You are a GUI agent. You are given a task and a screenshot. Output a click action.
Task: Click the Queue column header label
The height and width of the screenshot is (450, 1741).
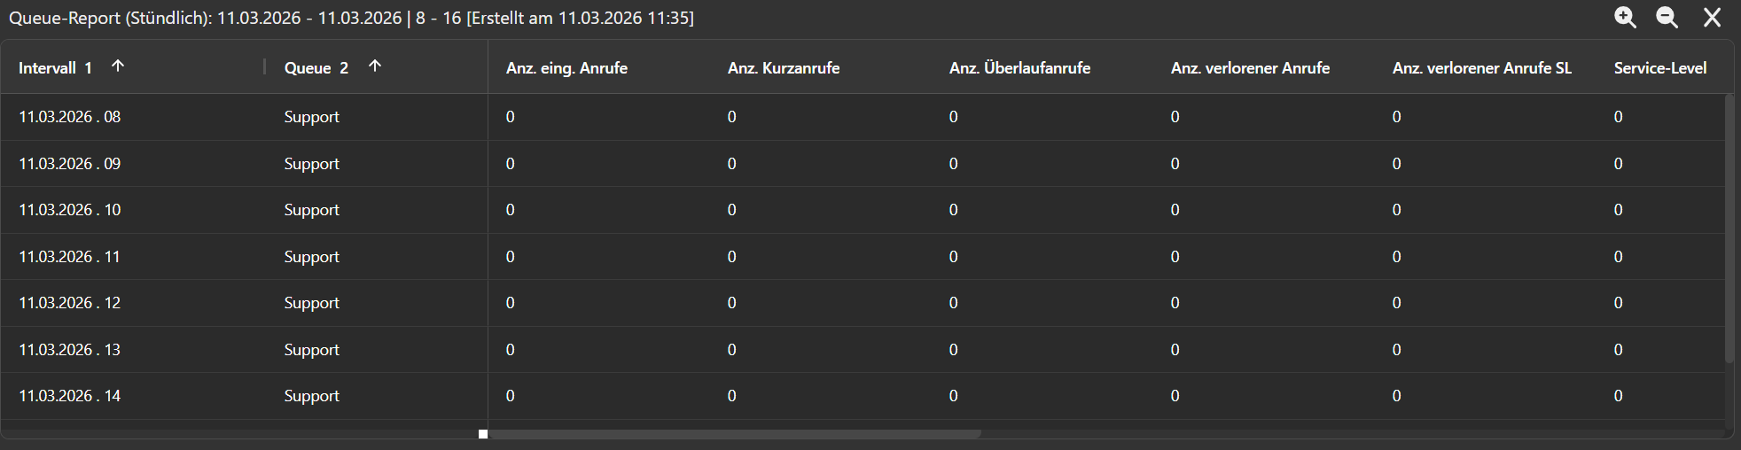(308, 68)
